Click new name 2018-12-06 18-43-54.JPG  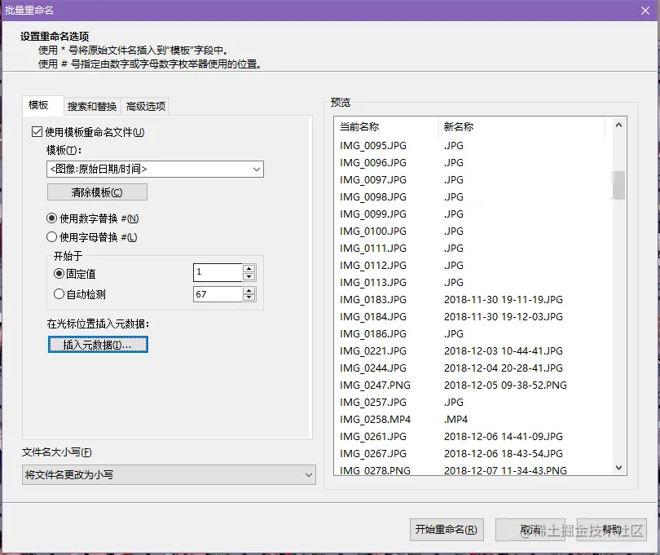click(504, 453)
